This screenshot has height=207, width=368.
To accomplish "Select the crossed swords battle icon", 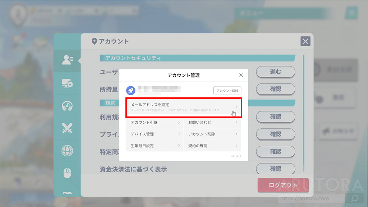I will [67, 128].
